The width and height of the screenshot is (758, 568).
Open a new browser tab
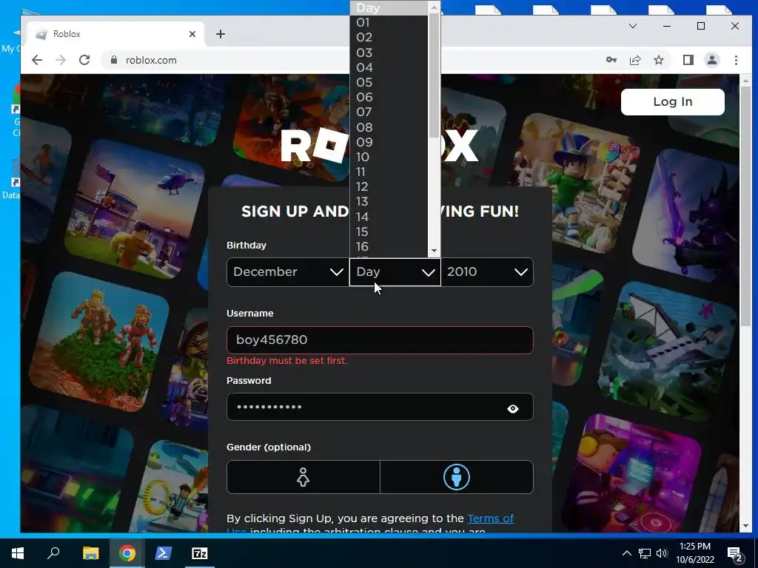pyautogui.click(x=221, y=34)
